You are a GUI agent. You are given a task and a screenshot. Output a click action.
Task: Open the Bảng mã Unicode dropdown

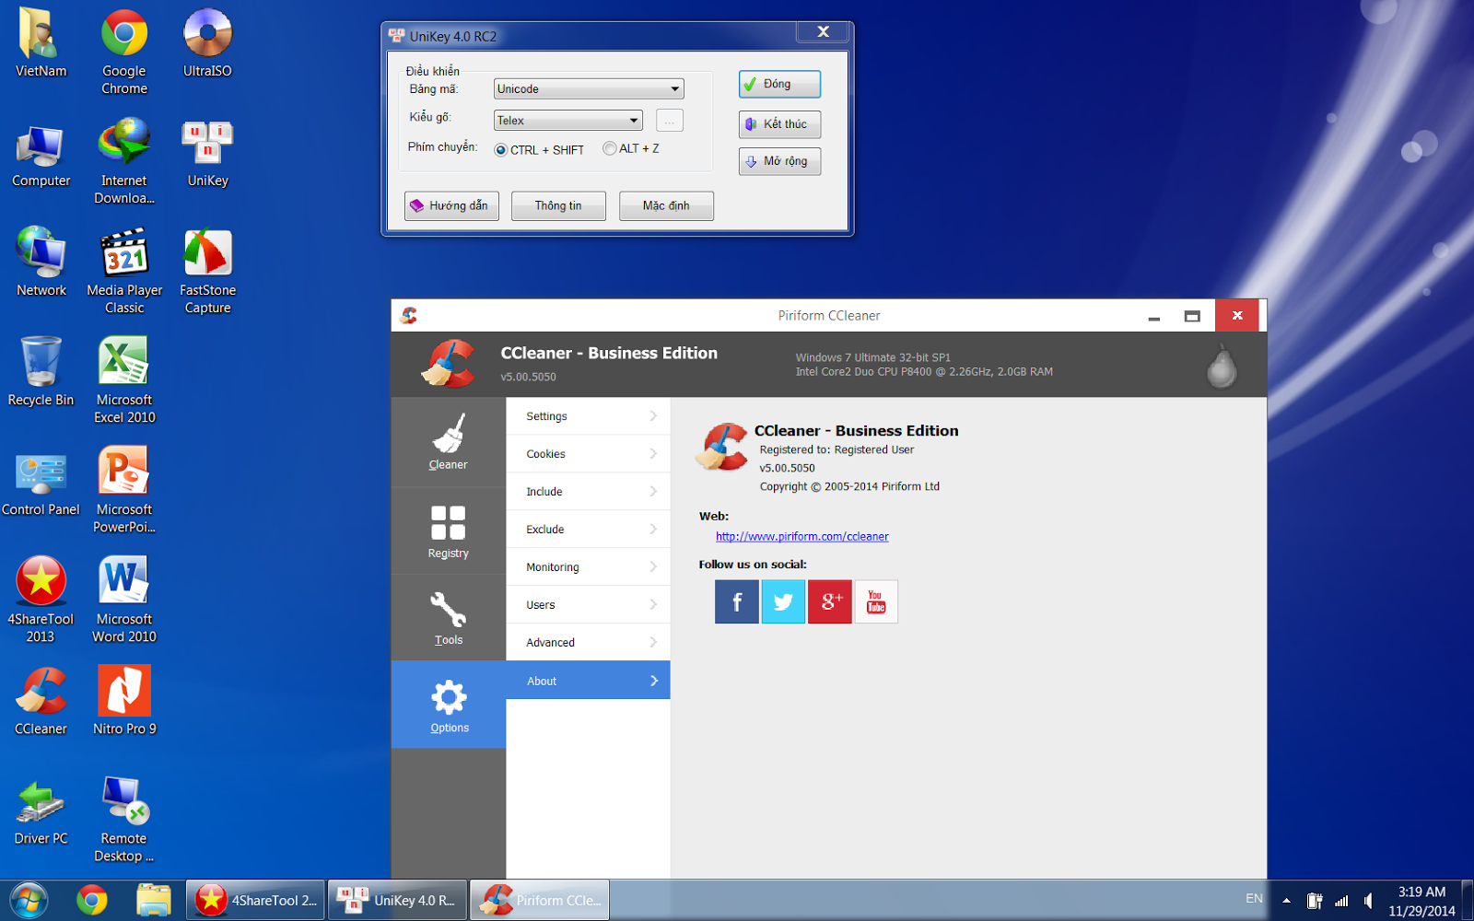point(589,88)
